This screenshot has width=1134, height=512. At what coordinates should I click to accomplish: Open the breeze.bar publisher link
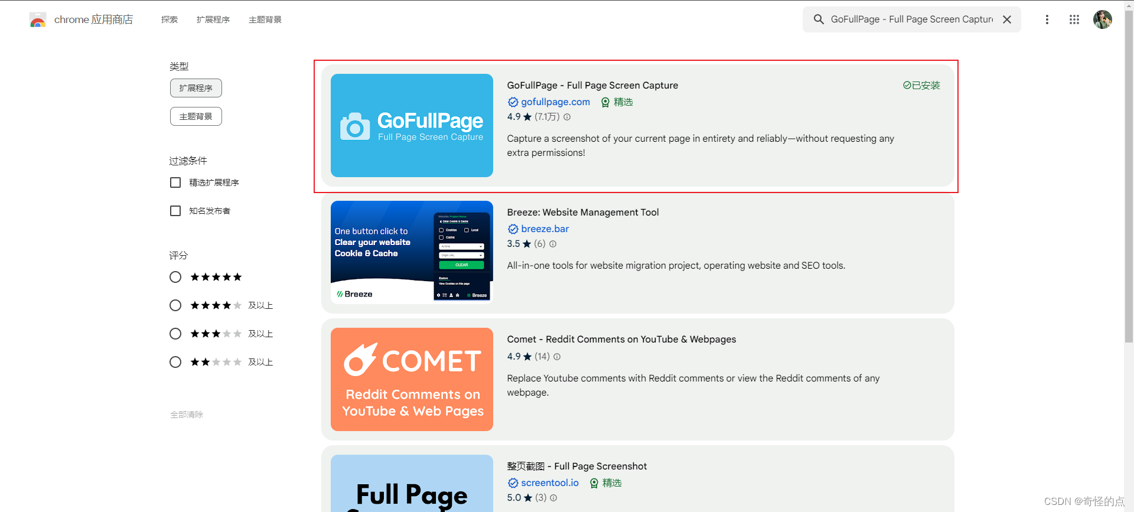[x=545, y=229]
